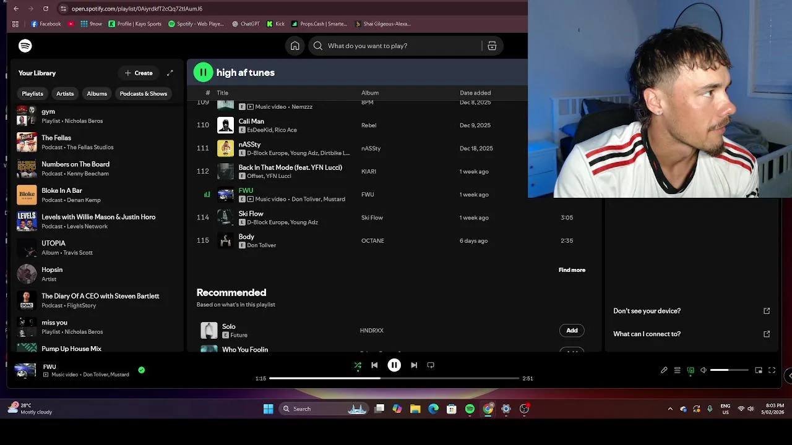Viewport: 792px width, 445px height.
Task: Mute the Spotify volume speaker icon
Action: pos(704,370)
